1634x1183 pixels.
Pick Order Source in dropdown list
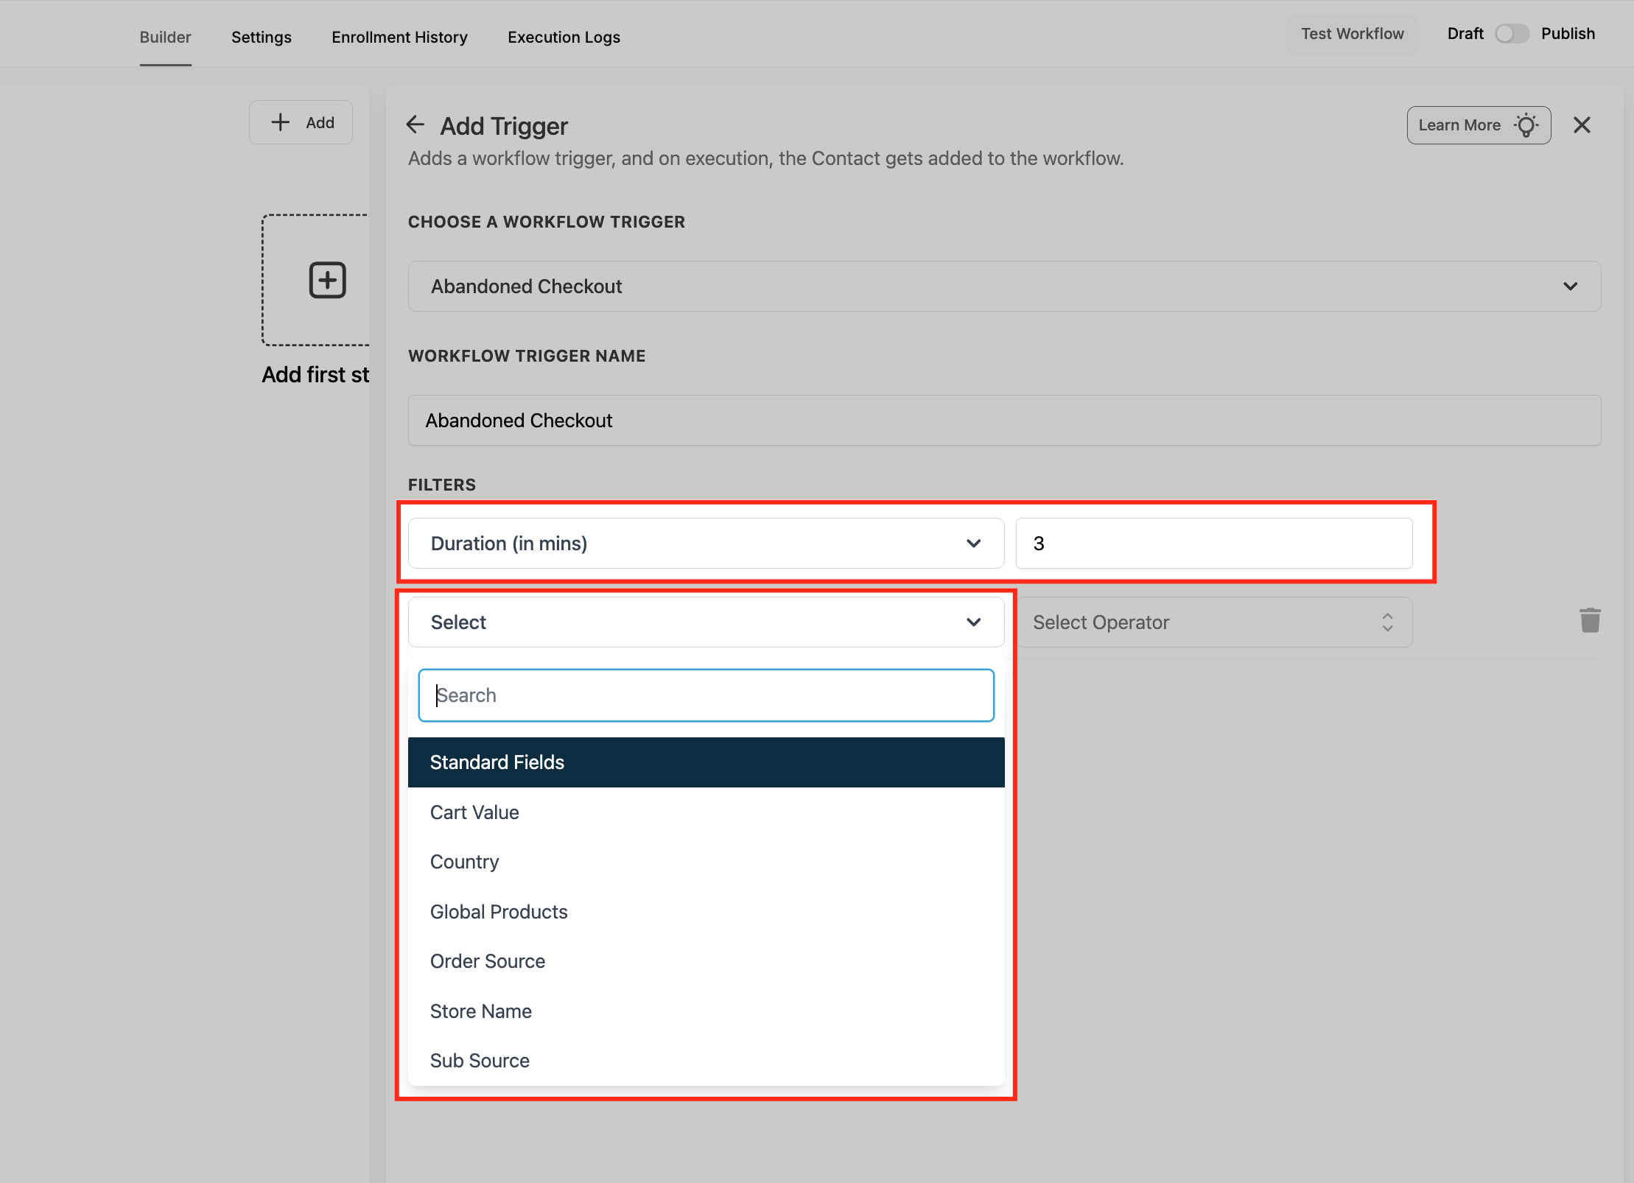coord(487,961)
